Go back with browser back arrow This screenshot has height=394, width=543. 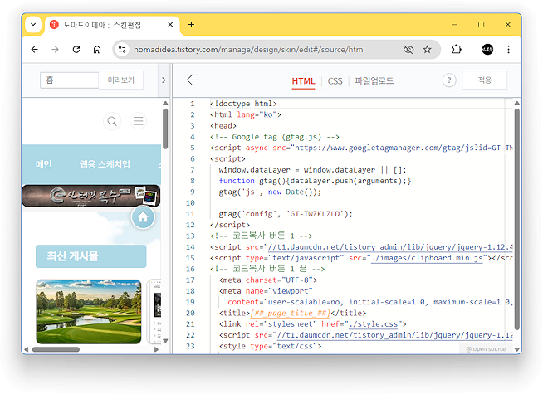coord(34,50)
